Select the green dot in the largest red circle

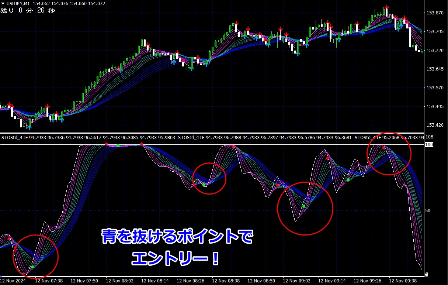coord(304,206)
